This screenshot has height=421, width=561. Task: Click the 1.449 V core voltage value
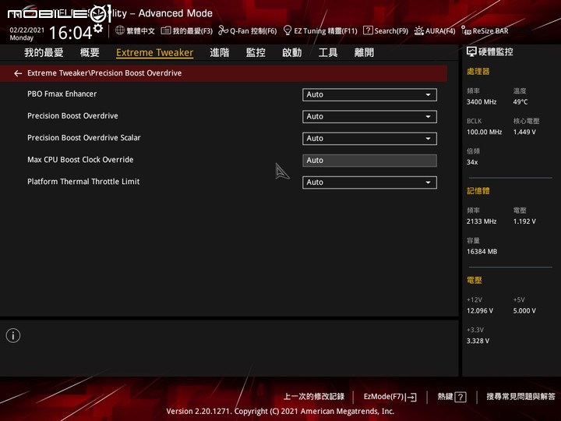coord(524,132)
